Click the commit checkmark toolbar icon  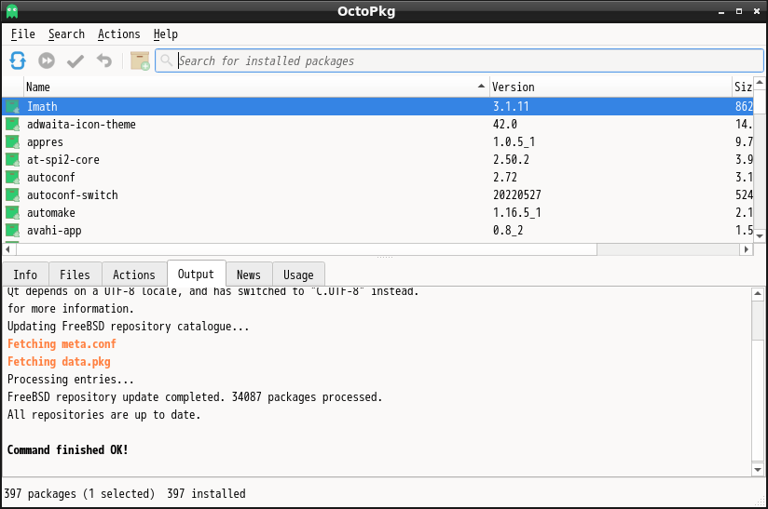coord(75,61)
